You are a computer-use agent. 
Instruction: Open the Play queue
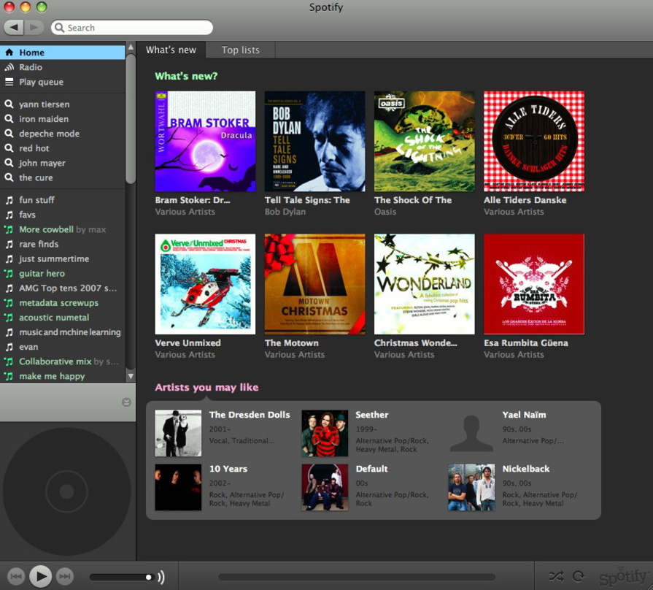(x=63, y=82)
